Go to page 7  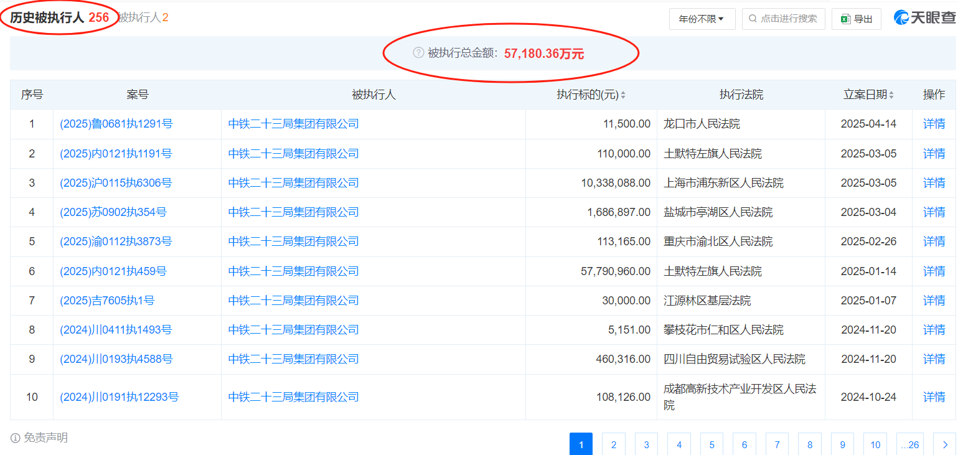[777, 444]
